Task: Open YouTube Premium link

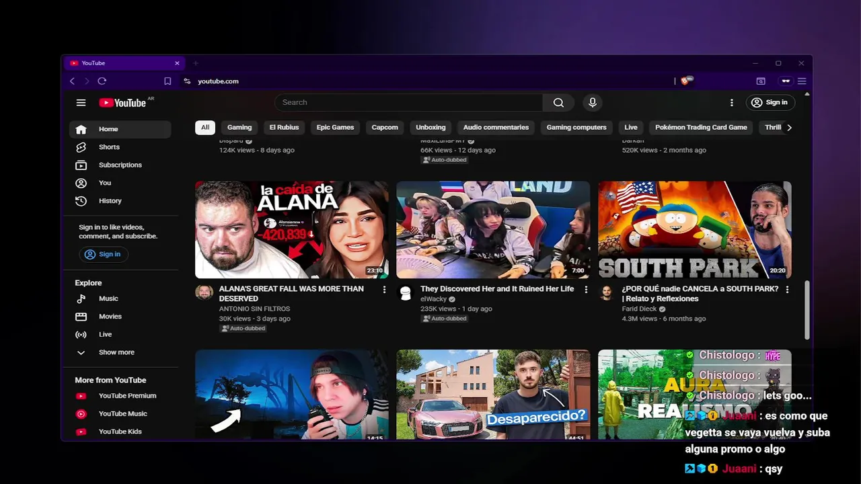Action: (x=120, y=396)
